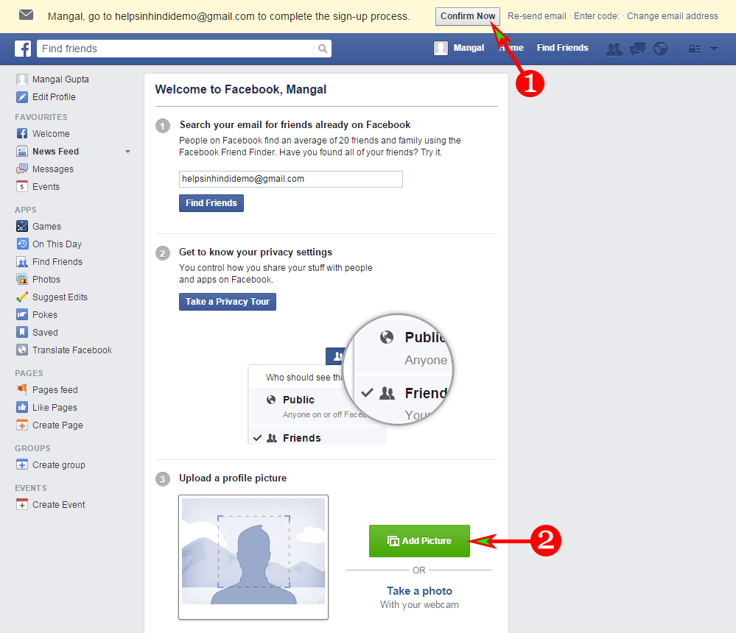
Task: Click Edit Profile pencil icon
Action: click(22, 97)
